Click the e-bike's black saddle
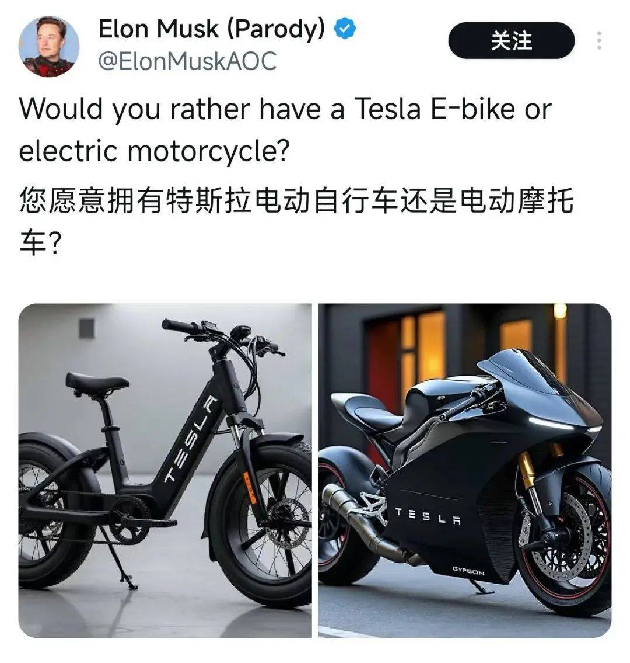The width and height of the screenshot is (630, 663). click(97, 383)
